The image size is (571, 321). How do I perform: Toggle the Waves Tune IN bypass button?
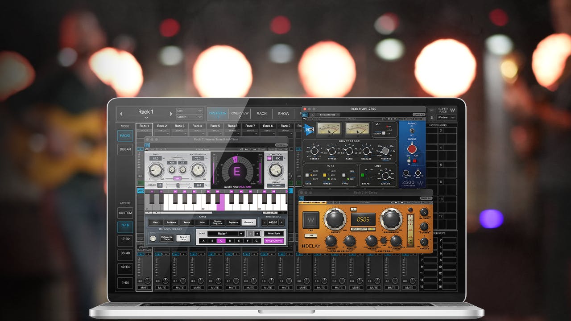[147, 145]
